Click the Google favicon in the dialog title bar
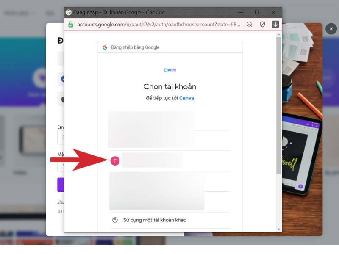Viewport: 339px width, 254px height. [69, 12]
